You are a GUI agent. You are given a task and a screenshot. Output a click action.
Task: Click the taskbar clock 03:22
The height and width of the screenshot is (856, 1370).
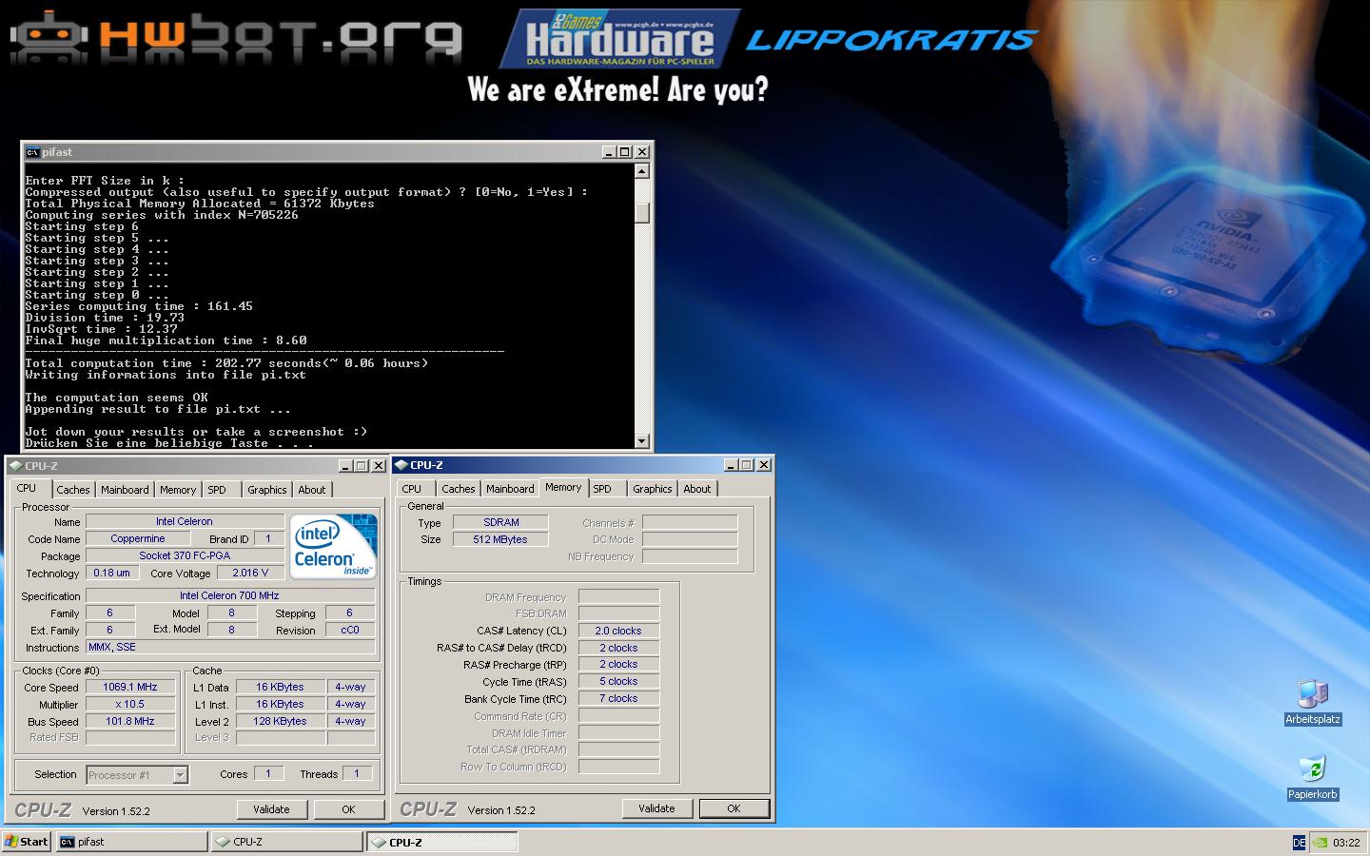1346,842
